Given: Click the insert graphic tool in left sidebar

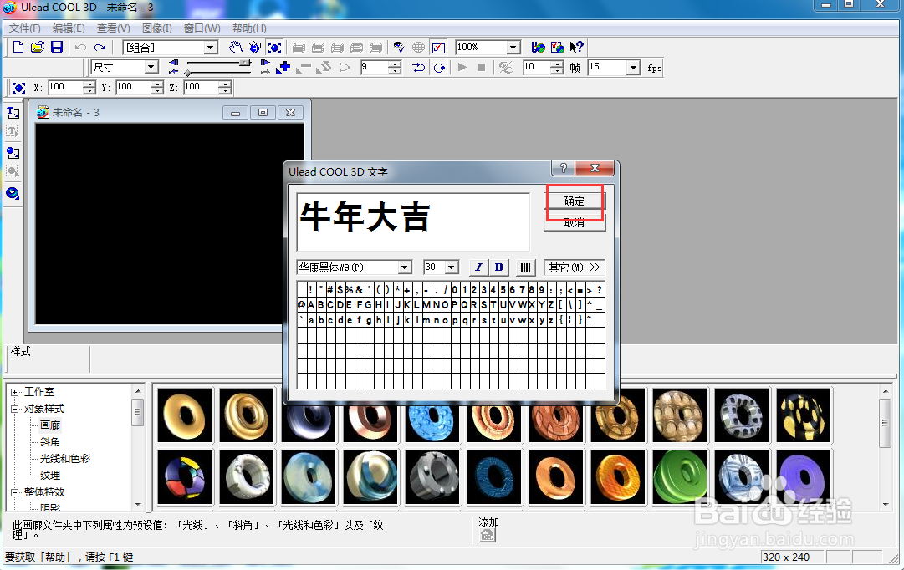Looking at the screenshot, I should 13,153.
